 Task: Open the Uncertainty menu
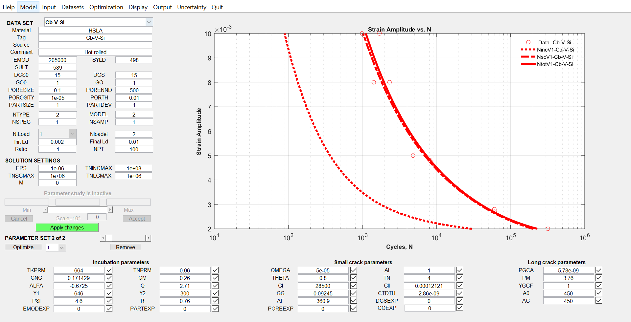192,7
